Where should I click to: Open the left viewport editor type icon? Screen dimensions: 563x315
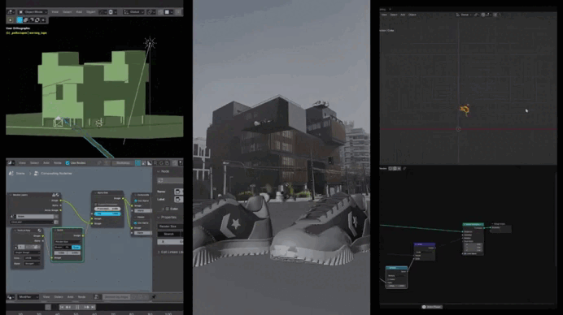click(10, 12)
